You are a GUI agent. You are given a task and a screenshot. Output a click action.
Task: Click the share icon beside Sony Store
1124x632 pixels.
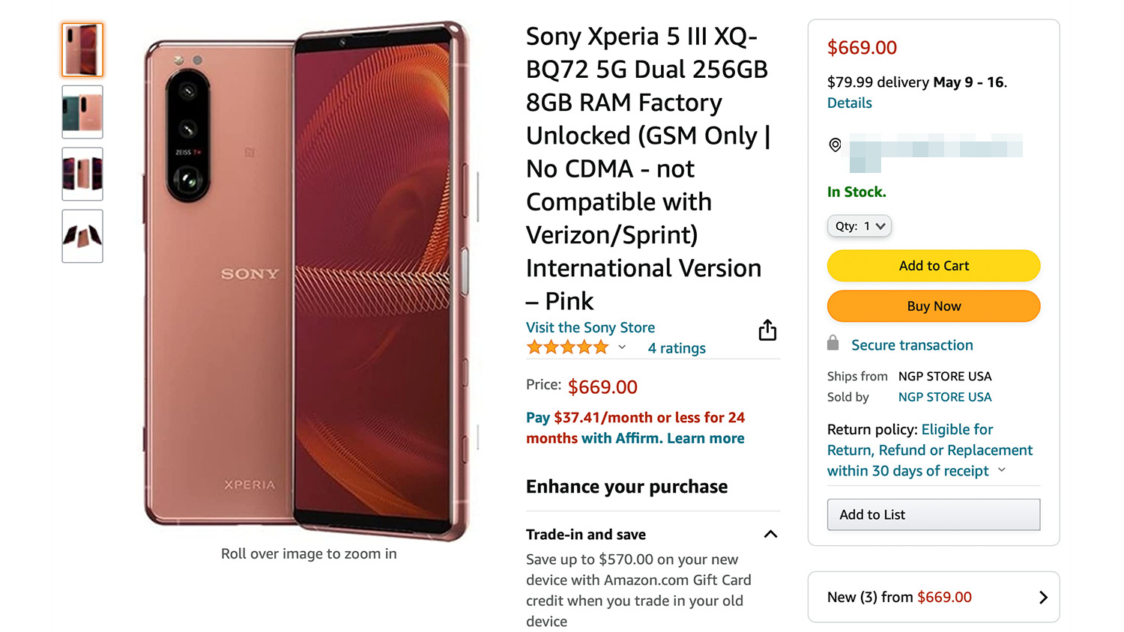click(767, 330)
